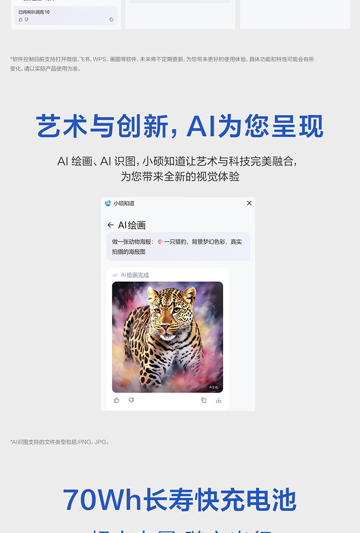Viewport: 360px width, 533px height.
Task: Click the 做一张动物海报 prompt bubble
Action: 178,247
